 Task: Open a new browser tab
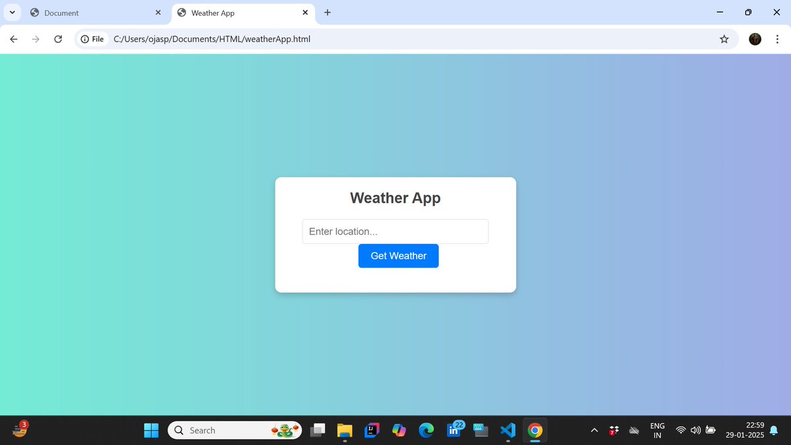328,13
